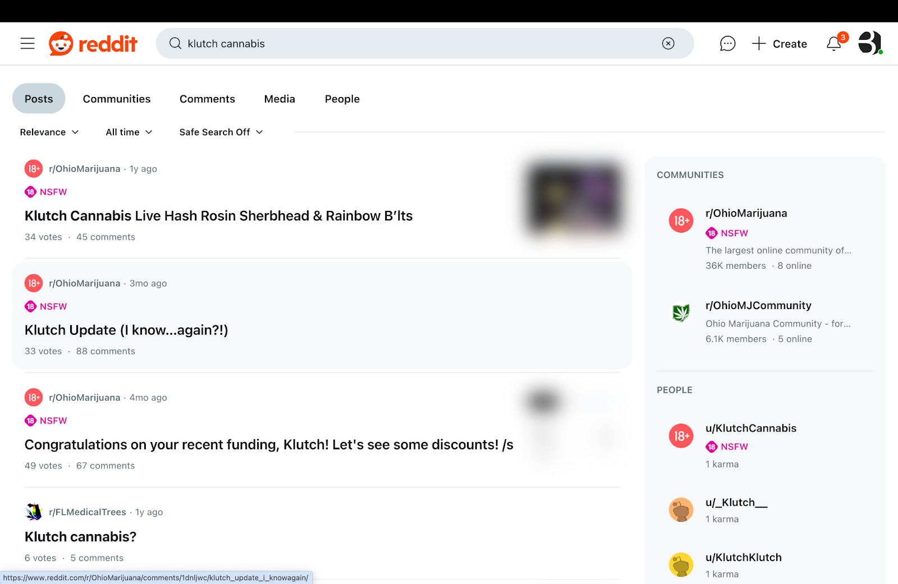Image resolution: width=898 pixels, height=584 pixels.
Task: Open r/OhioMarijuana link on the 4mo ago post
Action: pyautogui.click(x=85, y=398)
